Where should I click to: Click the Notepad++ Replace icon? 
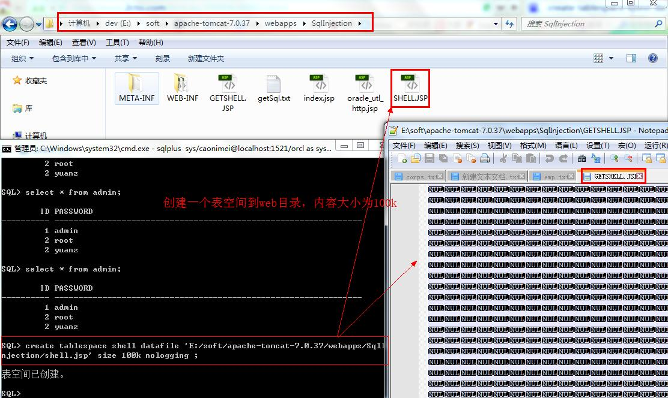(595, 159)
